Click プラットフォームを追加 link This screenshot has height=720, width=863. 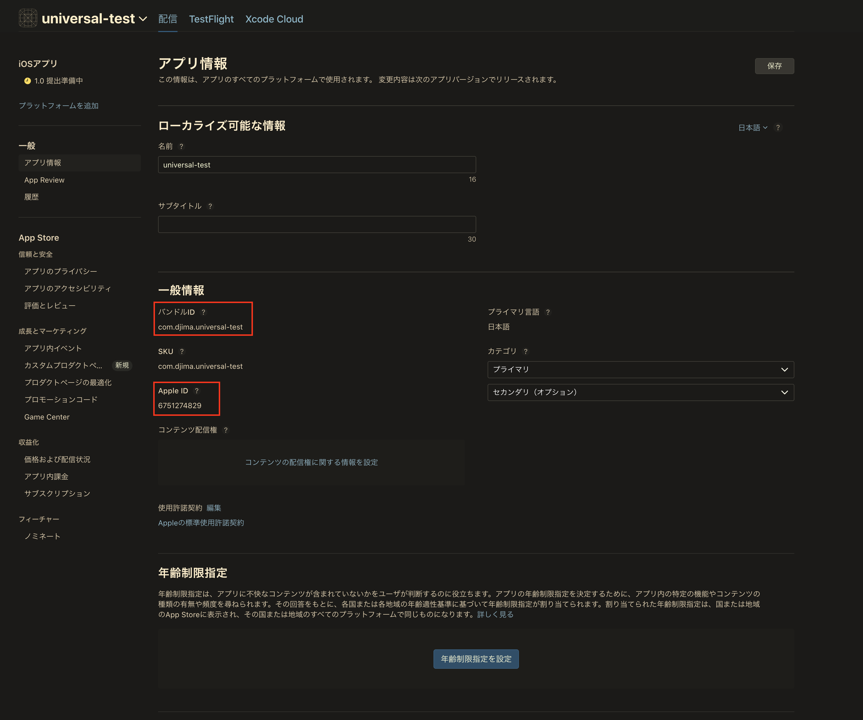pyautogui.click(x=59, y=106)
